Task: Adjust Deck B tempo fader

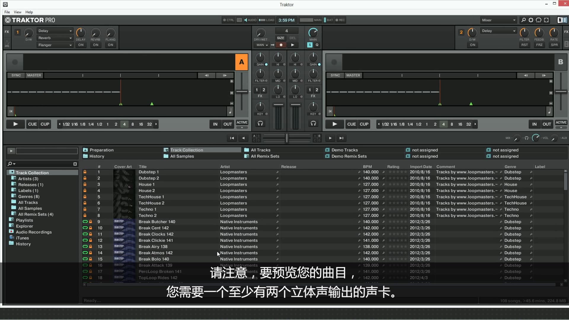Action: (x=561, y=92)
